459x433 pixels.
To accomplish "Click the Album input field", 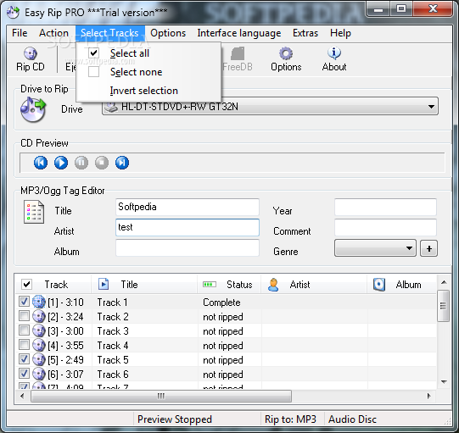I will pyautogui.click(x=188, y=247).
